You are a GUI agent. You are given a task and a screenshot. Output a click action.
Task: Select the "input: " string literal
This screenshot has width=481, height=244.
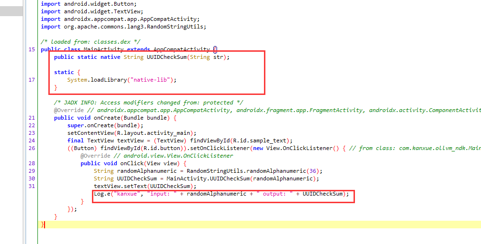click(x=162, y=194)
